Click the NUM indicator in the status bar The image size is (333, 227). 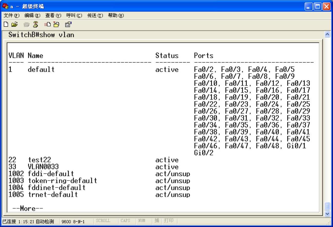coord(142,221)
